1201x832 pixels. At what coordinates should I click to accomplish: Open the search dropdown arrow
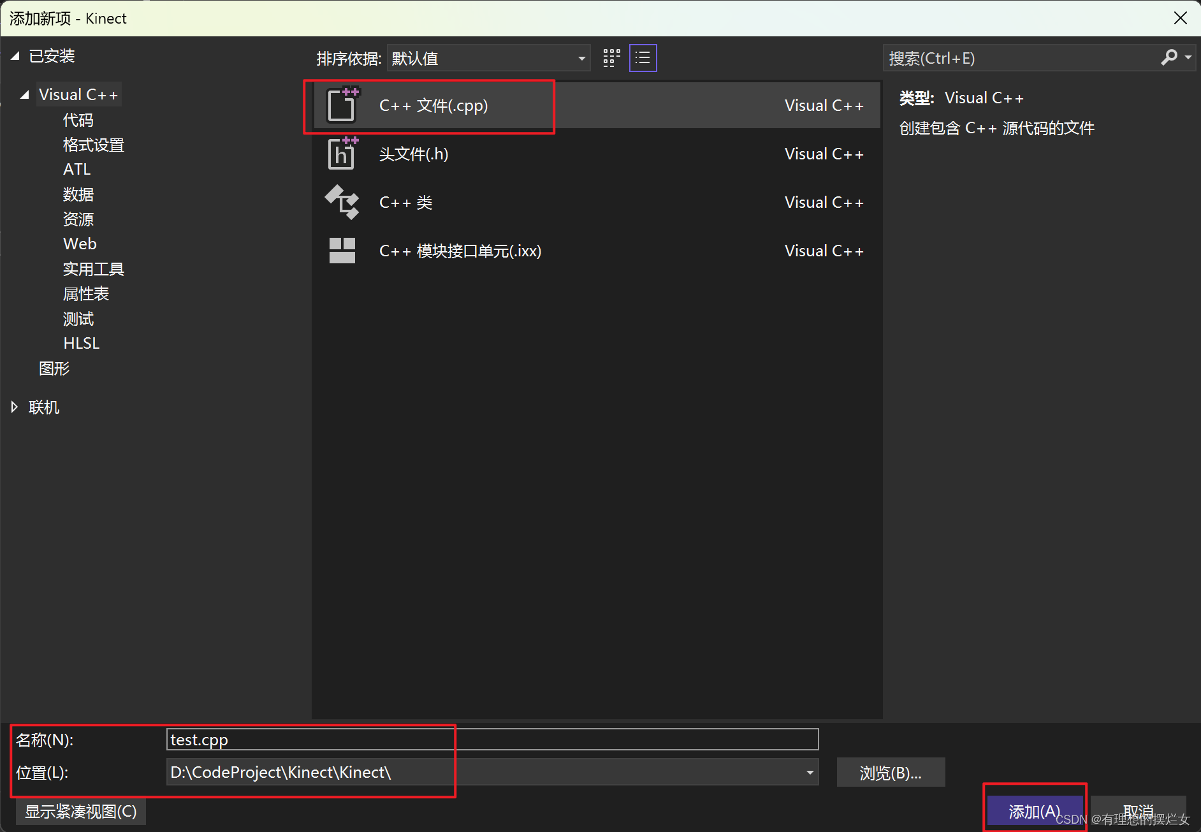[1187, 57]
